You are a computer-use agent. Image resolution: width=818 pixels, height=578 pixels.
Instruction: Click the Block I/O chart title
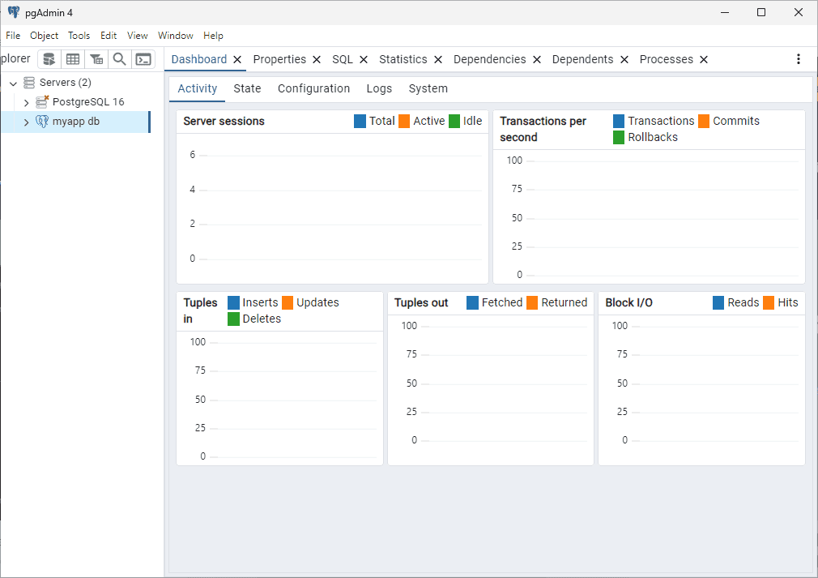[628, 303]
